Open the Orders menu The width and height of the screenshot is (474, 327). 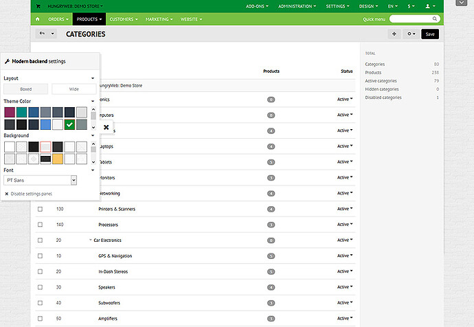click(58, 19)
